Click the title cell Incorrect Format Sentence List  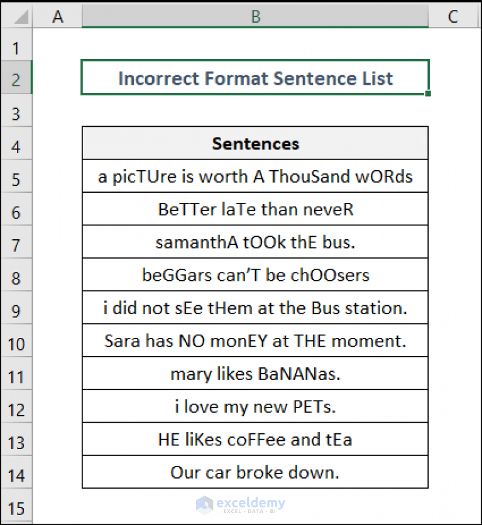[255, 78]
